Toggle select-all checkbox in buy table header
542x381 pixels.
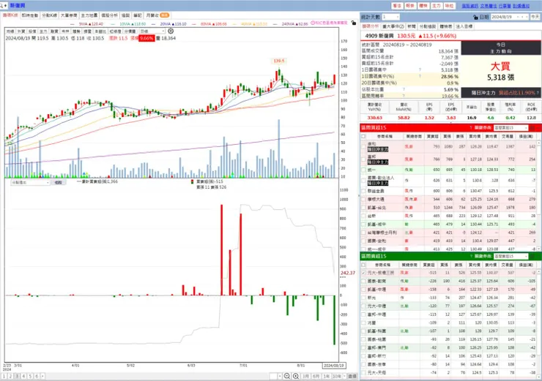(363, 136)
